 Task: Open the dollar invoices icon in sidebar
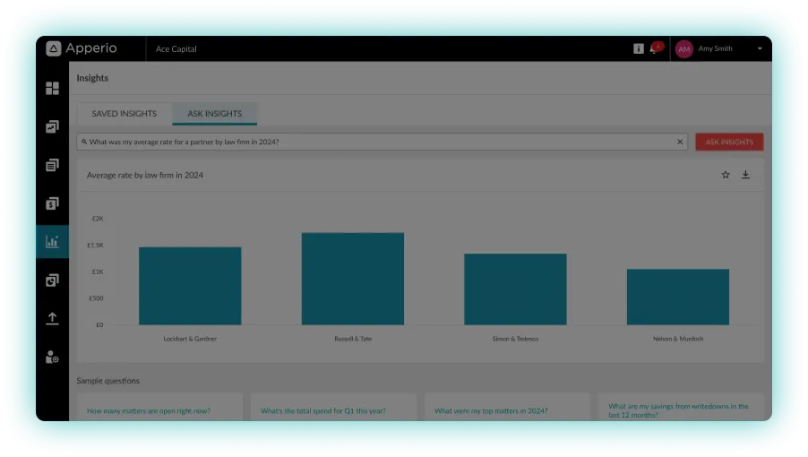pos(52,203)
